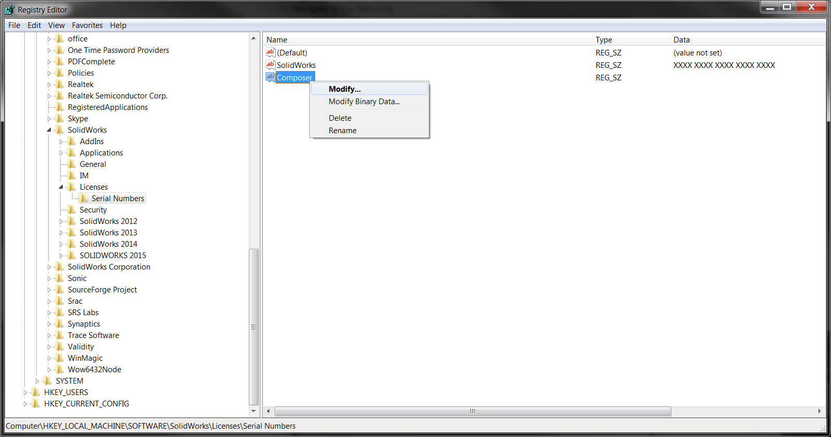Screen dimensions: 831x437
Task: Select the SRS Labs key
Action: tap(83, 313)
